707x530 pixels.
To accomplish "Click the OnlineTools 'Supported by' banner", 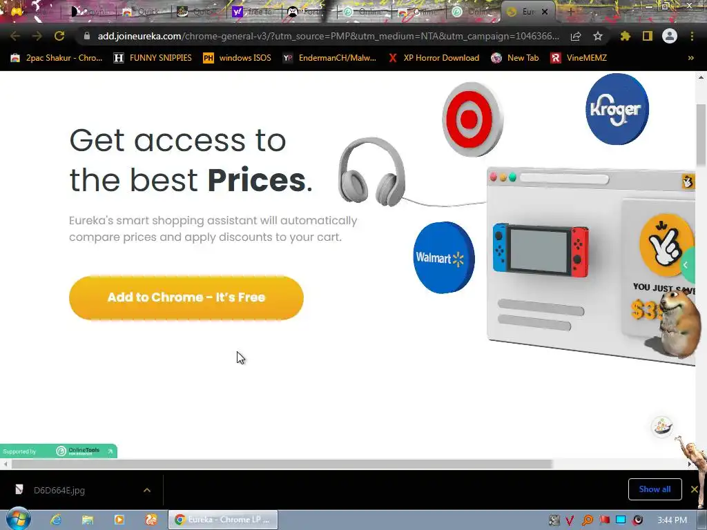I will 58,451.
